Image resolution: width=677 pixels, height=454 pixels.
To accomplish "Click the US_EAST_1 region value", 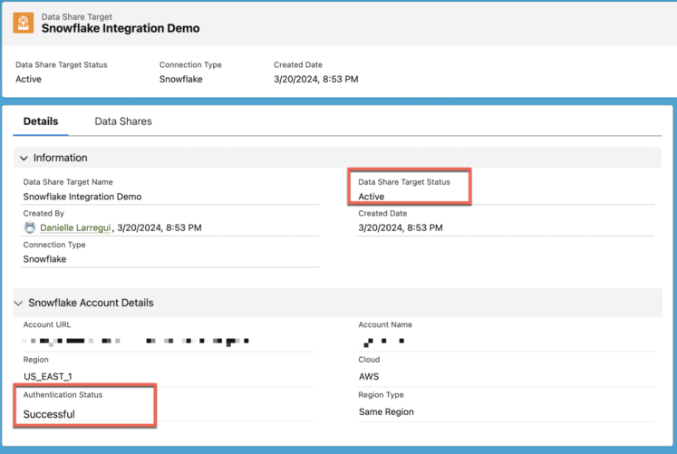I will pos(47,376).
